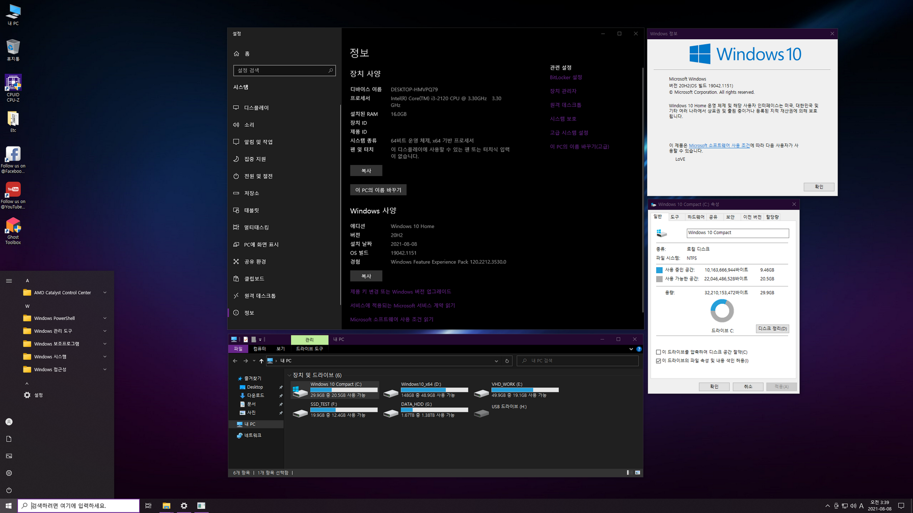Uncheck allow file indexing on this drive
This screenshot has height=513, width=913.
point(658,361)
